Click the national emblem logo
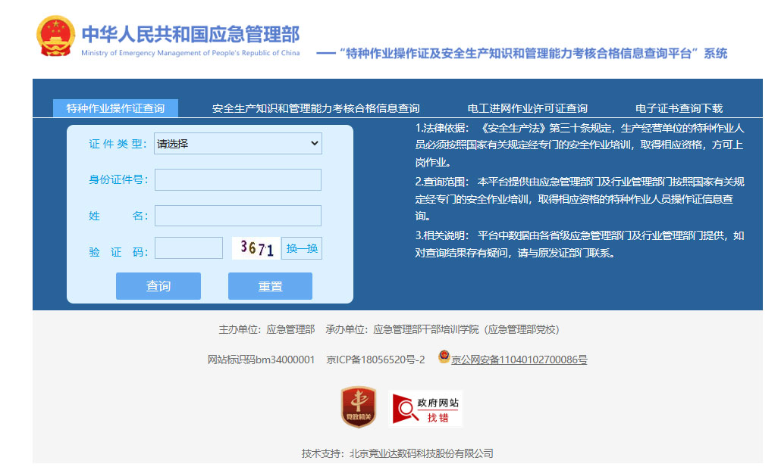The height and width of the screenshot is (467, 778). coord(55,36)
